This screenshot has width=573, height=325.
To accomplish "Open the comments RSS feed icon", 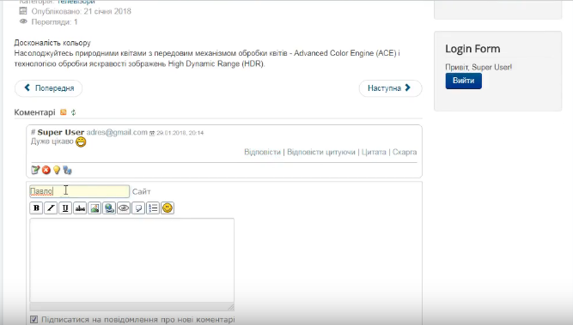I will click(64, 112).
